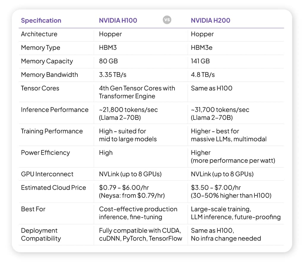Click 'Fully compatible with CUDA, cuDNN, PyTorch, TensorFlow'
The image size is (304, 262).
pos(140,234)
